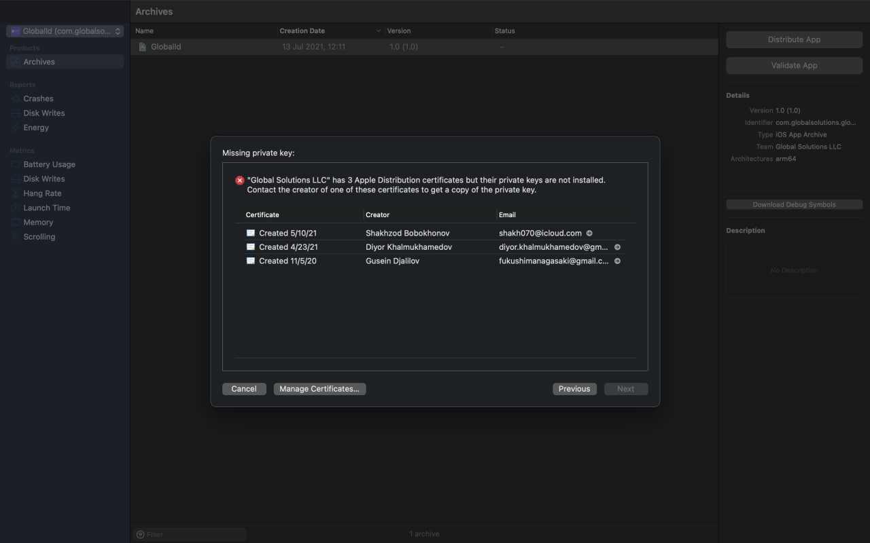Click creator Shakhzod Bobokhonov
The image size is (870, 543).
click(x=407, y=233)
